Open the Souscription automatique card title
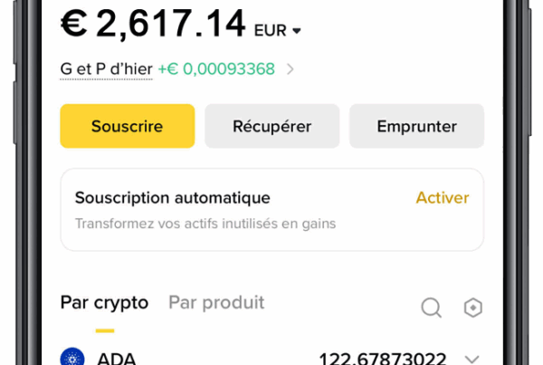Viewport: 543px width, 365px height. point(172,197)
